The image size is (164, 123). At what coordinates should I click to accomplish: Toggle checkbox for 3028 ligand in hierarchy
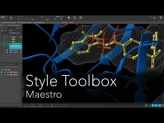pos(1,72)
